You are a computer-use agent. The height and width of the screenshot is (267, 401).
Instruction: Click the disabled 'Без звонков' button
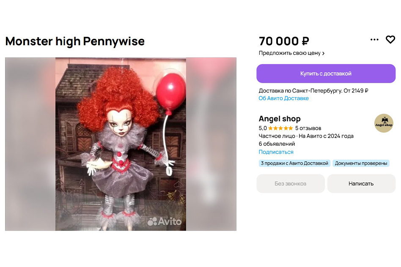coord(291,184)
